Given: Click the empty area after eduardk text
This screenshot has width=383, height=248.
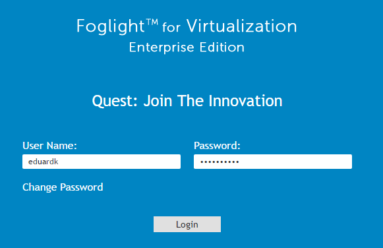Looking at the screenshot, I should pyautogui.click(x=119, y=162).
